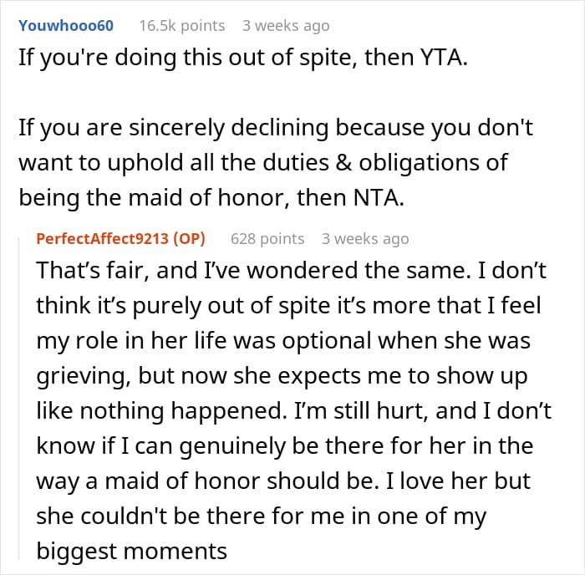The height and width of the screenshot is (575, 585).
Task: Click the final line "biggest moments"
Action: coord(132,552)
